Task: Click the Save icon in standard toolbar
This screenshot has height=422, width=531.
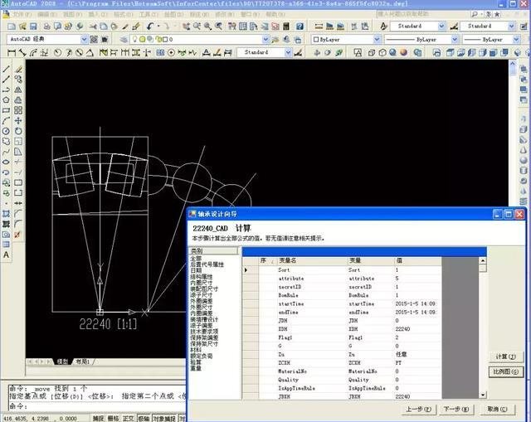Action: pos(35,27)
